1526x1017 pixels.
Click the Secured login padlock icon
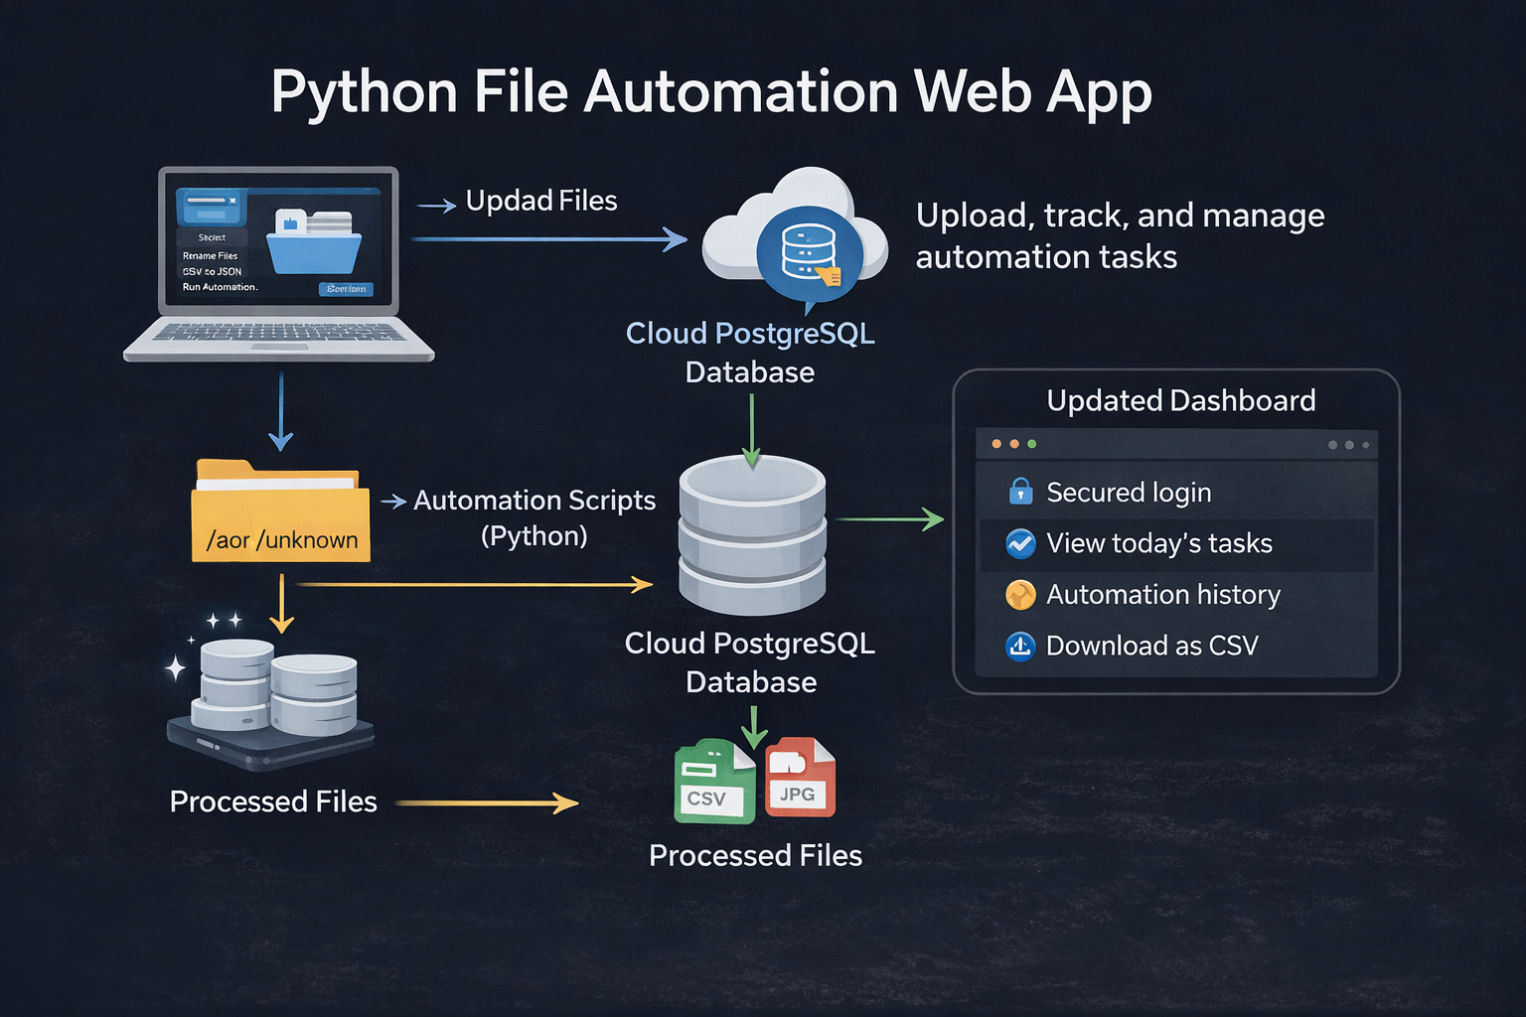coord(1019,492)
